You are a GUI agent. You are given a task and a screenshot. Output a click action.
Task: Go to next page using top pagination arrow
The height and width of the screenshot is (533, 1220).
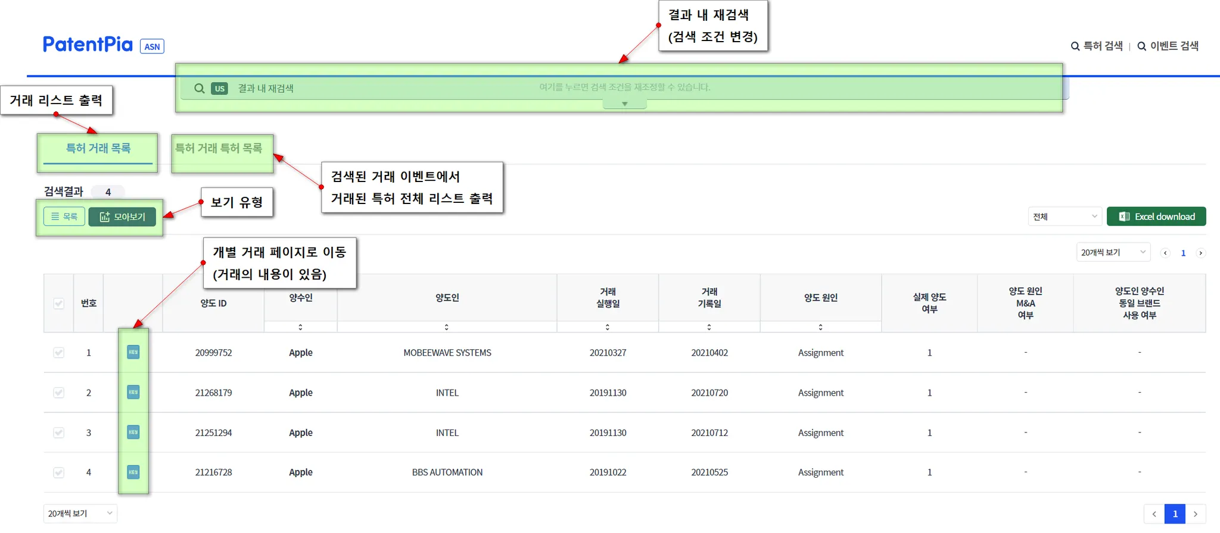coord(1200,253)
